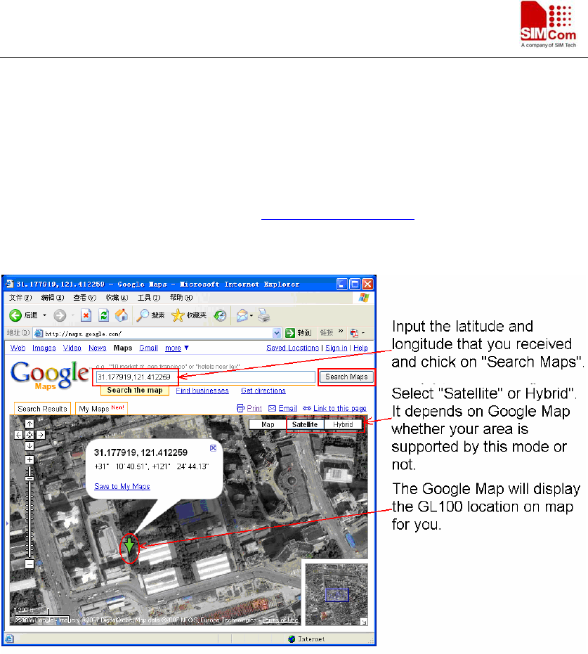Click 'Save to My Maps' in balloon

point(122,486)
